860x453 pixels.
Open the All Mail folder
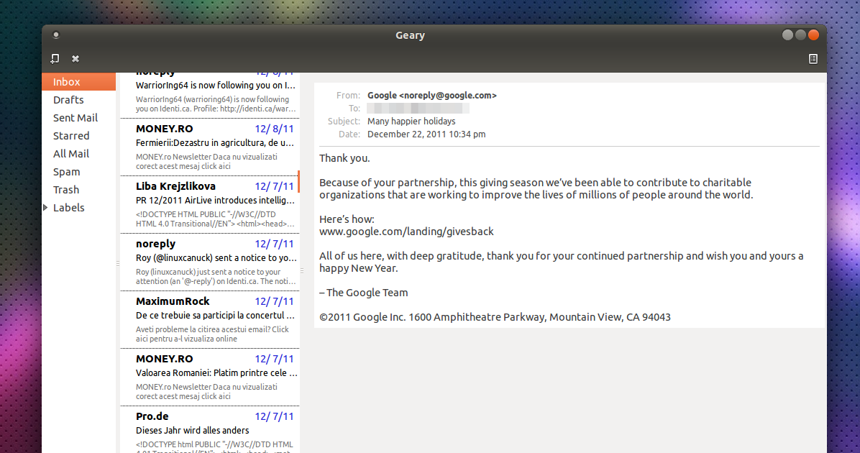point(70,153)
